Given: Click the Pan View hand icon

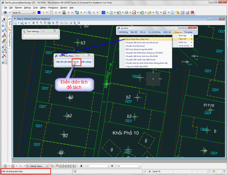Looking at the screenshot, I should (x=57, y=23).
